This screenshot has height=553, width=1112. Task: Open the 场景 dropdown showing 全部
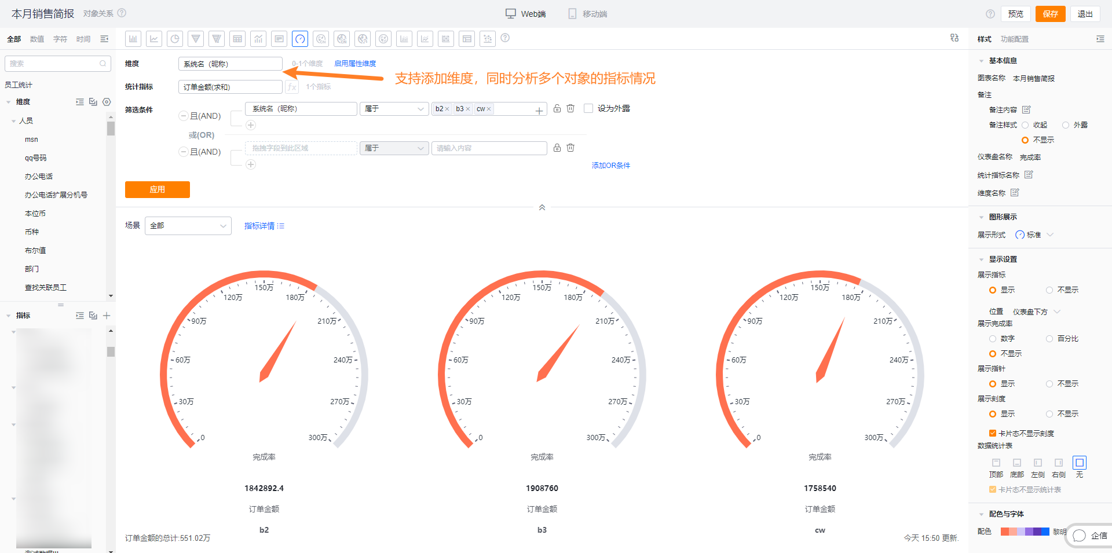click(188, 226)
